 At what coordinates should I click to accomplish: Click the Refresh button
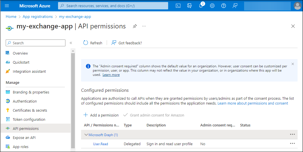tap(93, 43)
